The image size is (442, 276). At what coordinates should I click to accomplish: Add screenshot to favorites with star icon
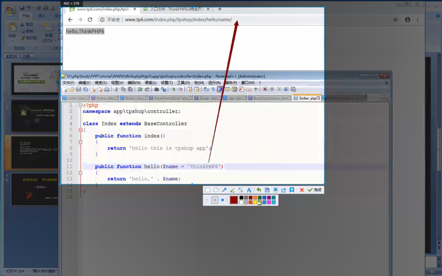pos(292,190)
